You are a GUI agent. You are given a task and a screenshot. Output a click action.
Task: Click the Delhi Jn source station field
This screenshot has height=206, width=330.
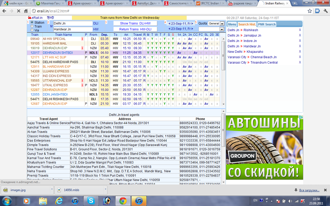pyautogui.click(x=73, y=23)
